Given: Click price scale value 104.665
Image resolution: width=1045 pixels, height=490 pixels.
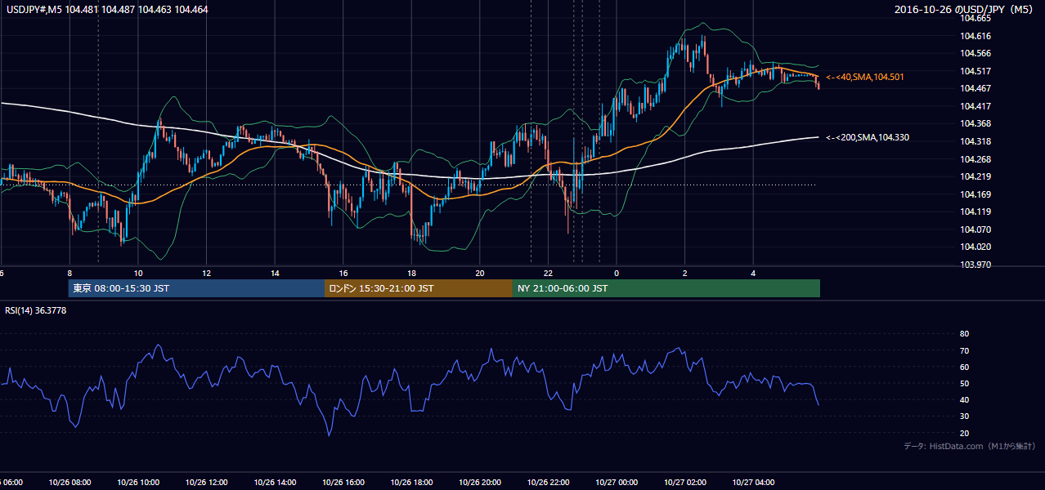Looking at the screenshot, I should click(x=975, y=18).
